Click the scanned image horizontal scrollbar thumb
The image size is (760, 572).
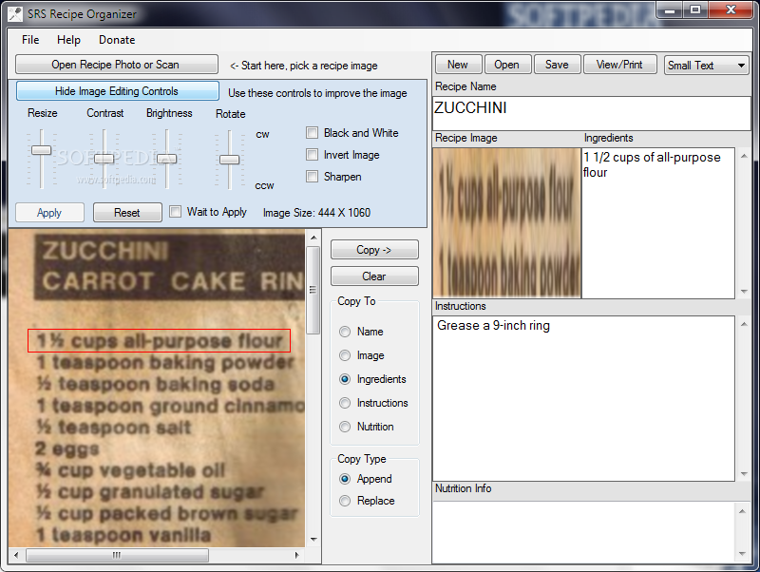117,555
